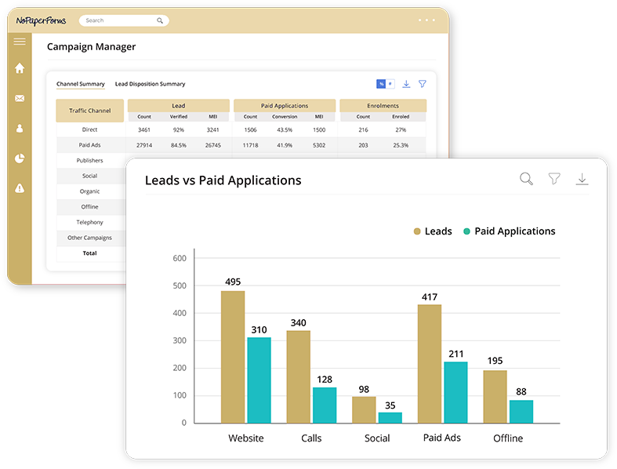Click the warning alert icon in the sidebar
The width and height of the screenshot is (617, 469).
[20, 188]
